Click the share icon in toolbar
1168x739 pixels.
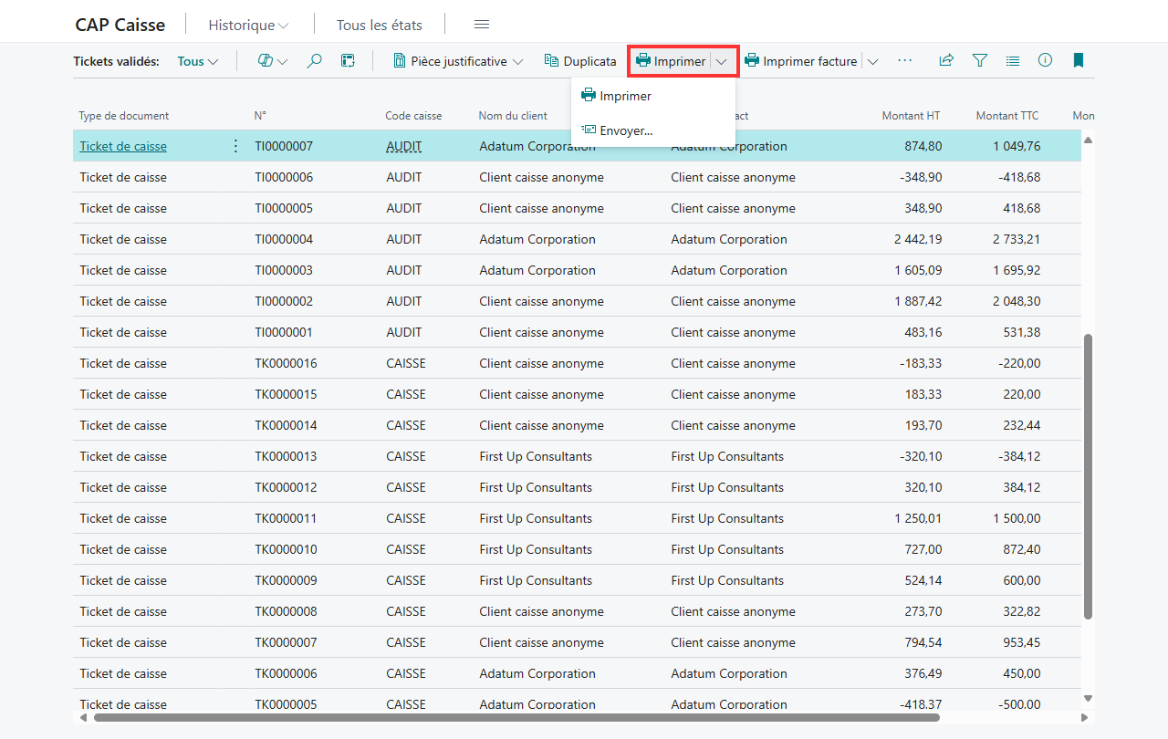[946, 61]
